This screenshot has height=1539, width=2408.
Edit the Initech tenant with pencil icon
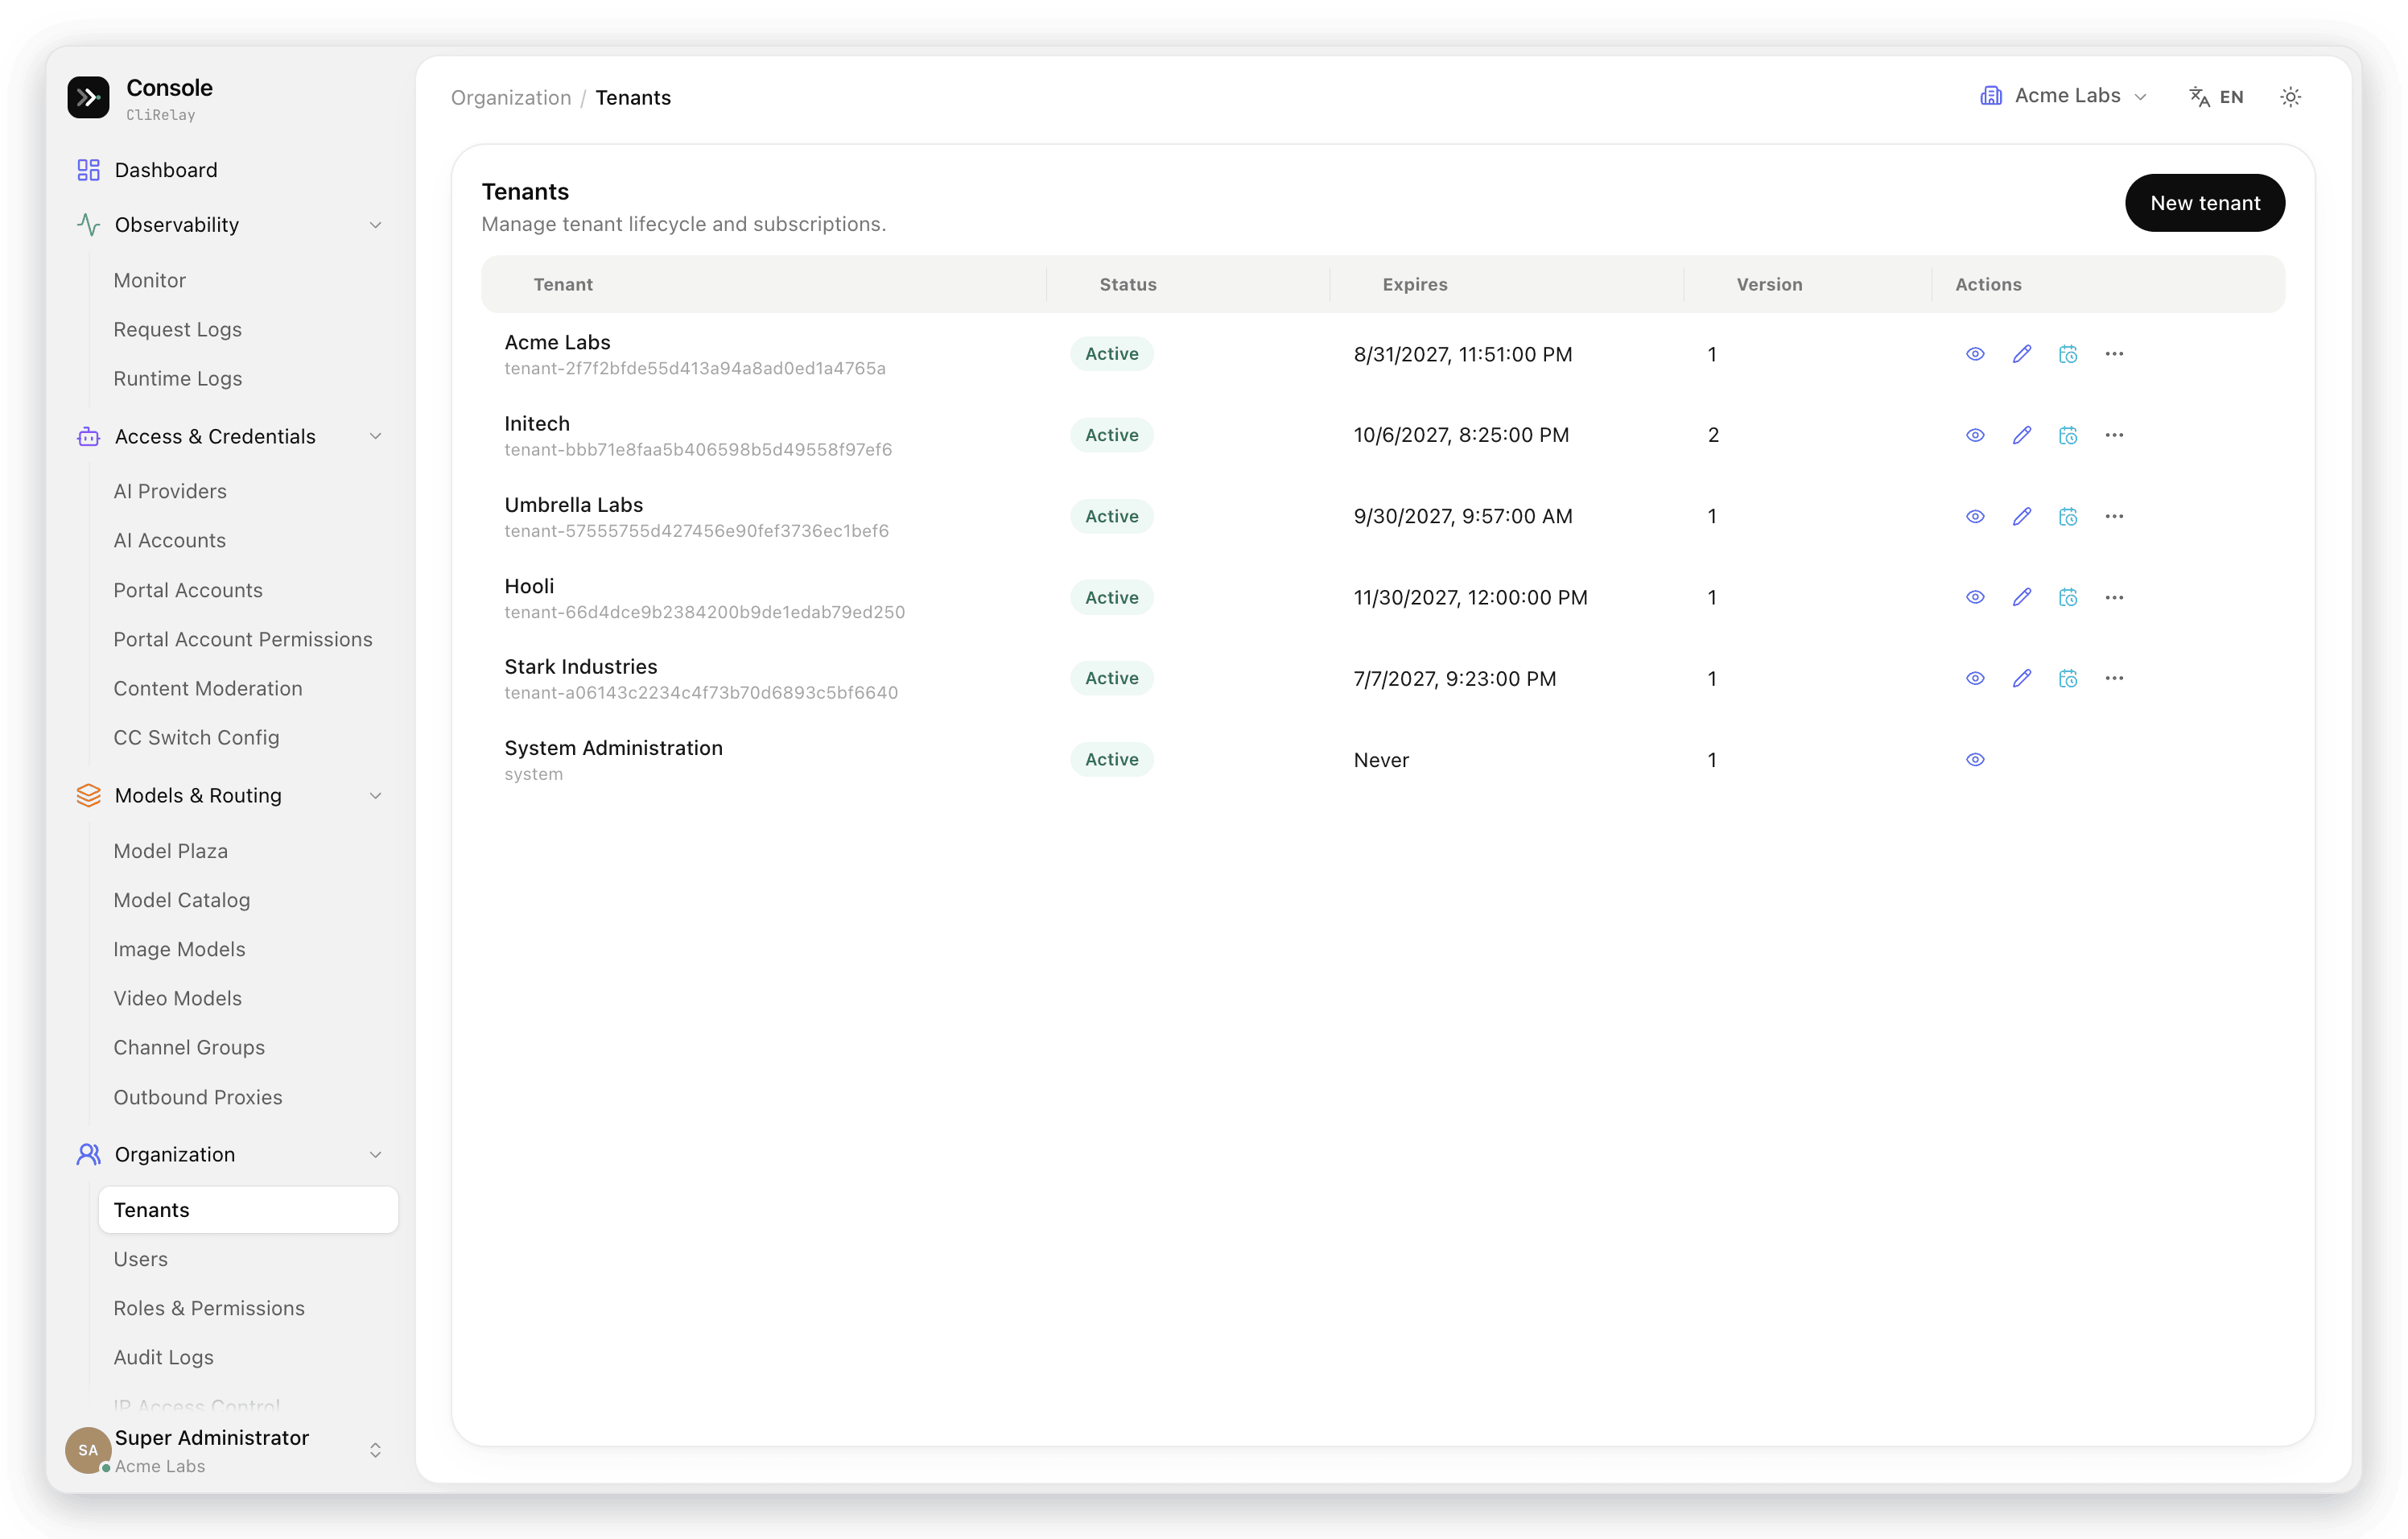coord(2021,435)
